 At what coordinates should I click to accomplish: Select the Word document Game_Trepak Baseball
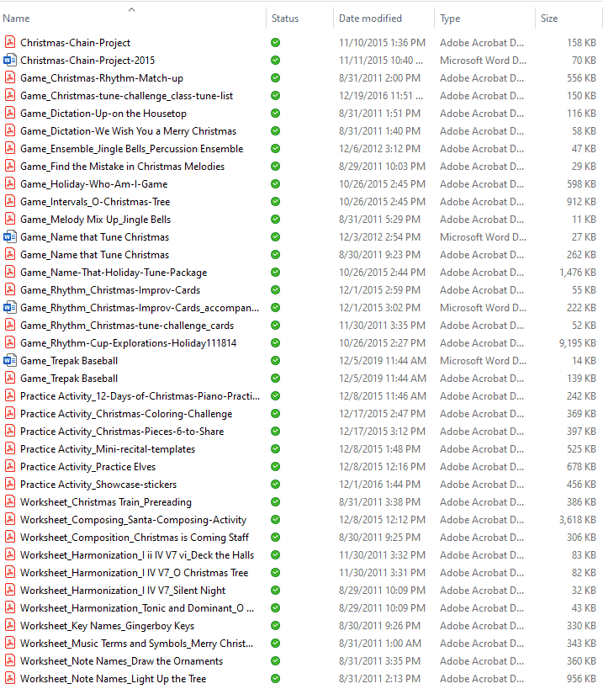pos(69,361)
